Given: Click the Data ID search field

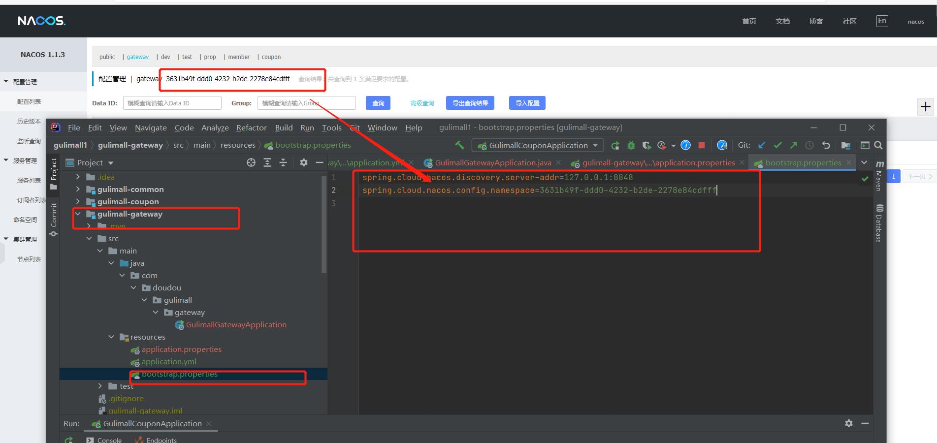Looking at the screenshot, I should 172,103.
